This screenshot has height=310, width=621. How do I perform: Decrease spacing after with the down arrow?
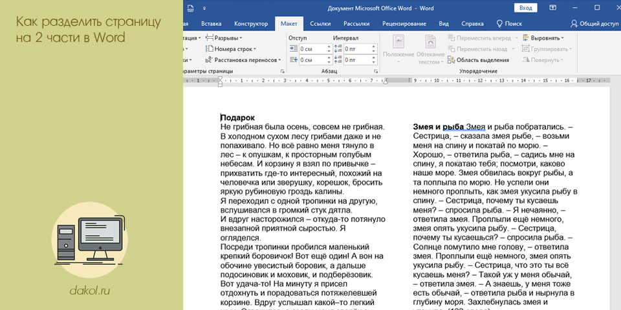coord(373,63)
